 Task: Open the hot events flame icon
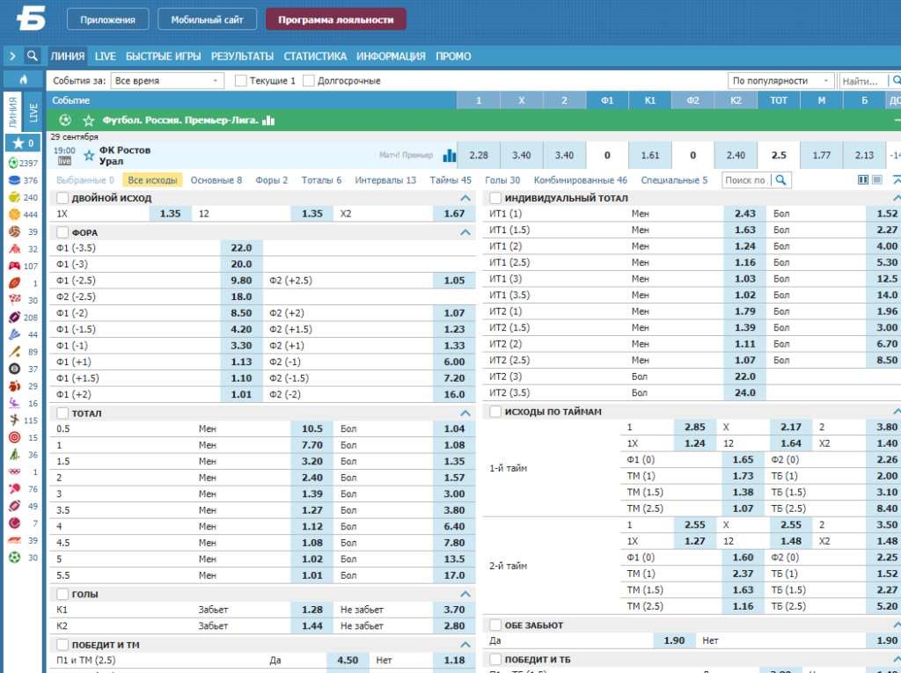[x=24, y=79]
